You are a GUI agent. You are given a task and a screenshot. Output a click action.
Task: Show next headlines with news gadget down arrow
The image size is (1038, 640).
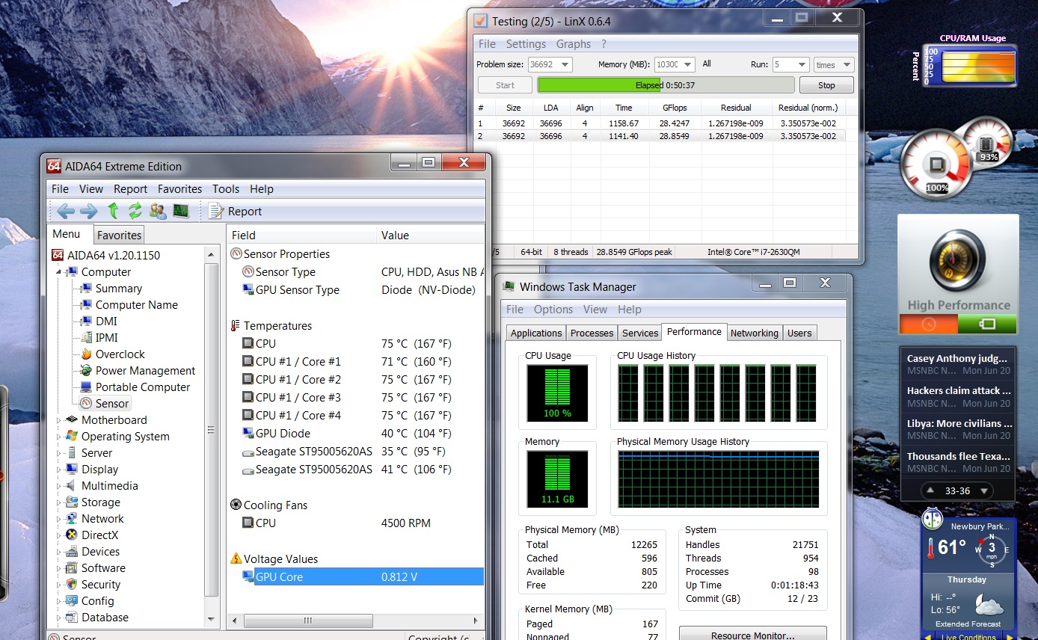coord(984,491)
